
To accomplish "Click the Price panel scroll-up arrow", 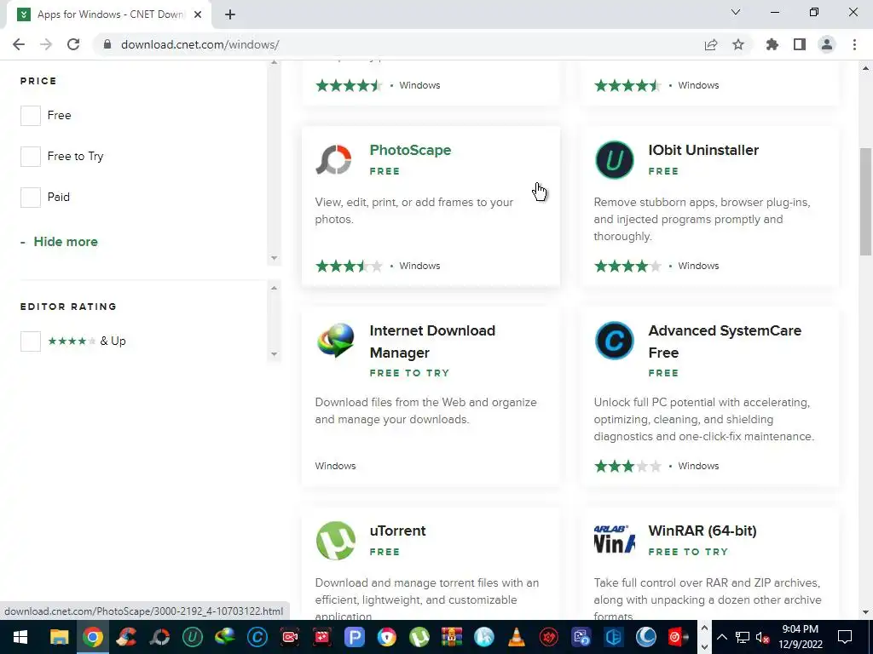I will pos(274,62).
